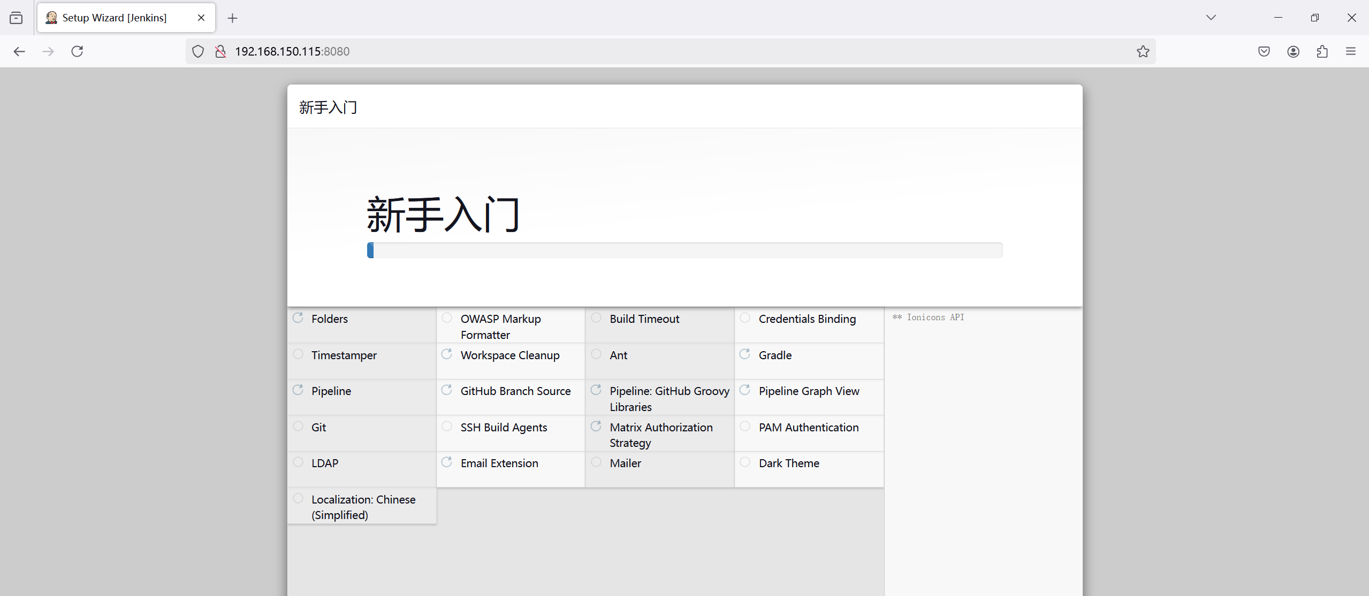Viewport: 1369px width, 596px height.
Task: Click the Folders plugin spinner icon
Action: point(298,318)
